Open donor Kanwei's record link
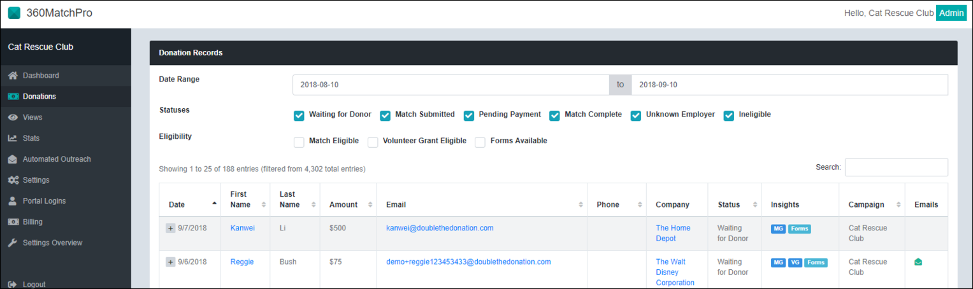Viewport: 973px width, 289px height. point(242,228)
